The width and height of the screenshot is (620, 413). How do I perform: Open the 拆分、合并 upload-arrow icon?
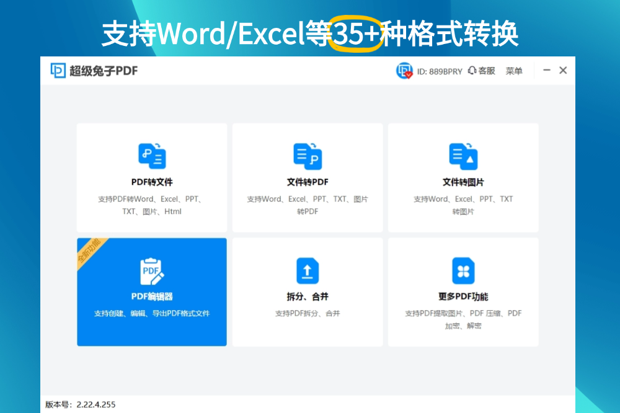tap(308, 271)
